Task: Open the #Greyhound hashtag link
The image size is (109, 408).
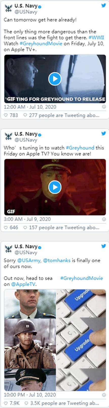Action: [80, 148]
